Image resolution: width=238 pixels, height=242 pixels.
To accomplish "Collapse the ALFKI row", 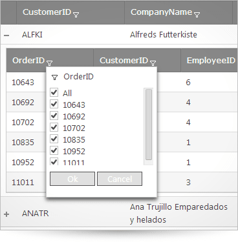I will click(x=6, y=35).
